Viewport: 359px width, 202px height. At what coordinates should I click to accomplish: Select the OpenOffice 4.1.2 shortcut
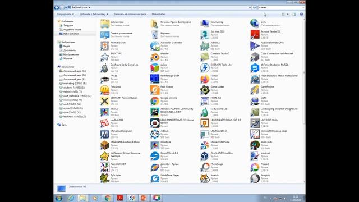[x=164, y=156]
